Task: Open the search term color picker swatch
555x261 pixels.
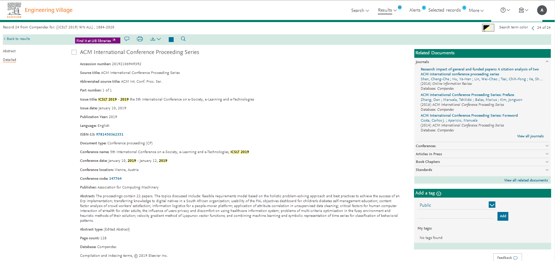Action: coord(488,28)
